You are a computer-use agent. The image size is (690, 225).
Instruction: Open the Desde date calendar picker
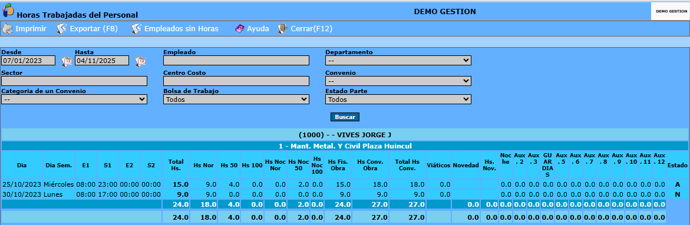66,61
